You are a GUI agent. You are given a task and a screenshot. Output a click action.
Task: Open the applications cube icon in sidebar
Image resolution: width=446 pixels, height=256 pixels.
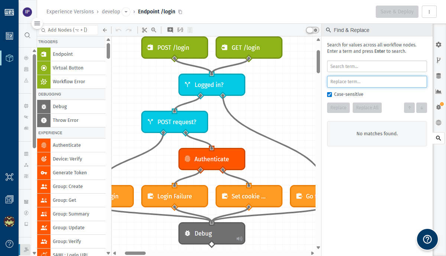click(9, 58)
